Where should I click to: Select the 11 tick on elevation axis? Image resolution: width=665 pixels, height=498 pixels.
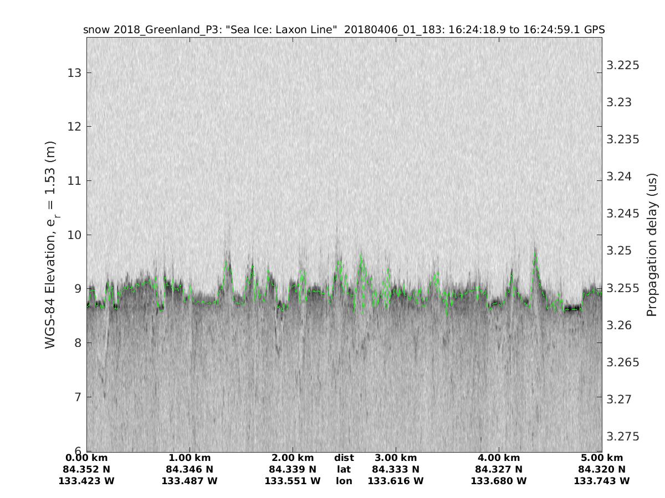pyautogui.click(x=74, y=181)
